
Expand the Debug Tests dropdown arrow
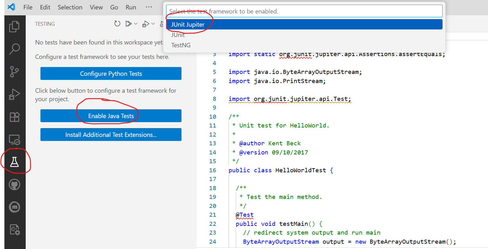[153, 24]
